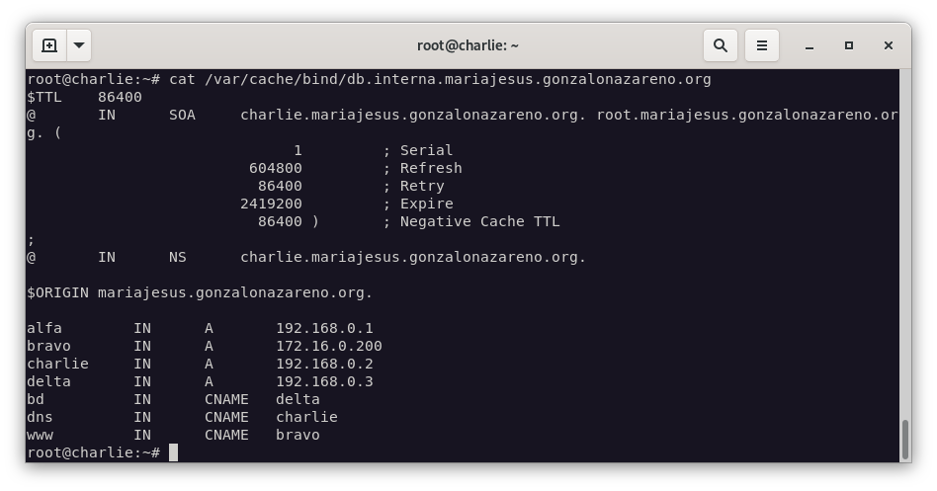Click the delta IP address 192.168.0.3
This screenshot has height=491, width=937.
pyautogui.click(x=324, y=381)
